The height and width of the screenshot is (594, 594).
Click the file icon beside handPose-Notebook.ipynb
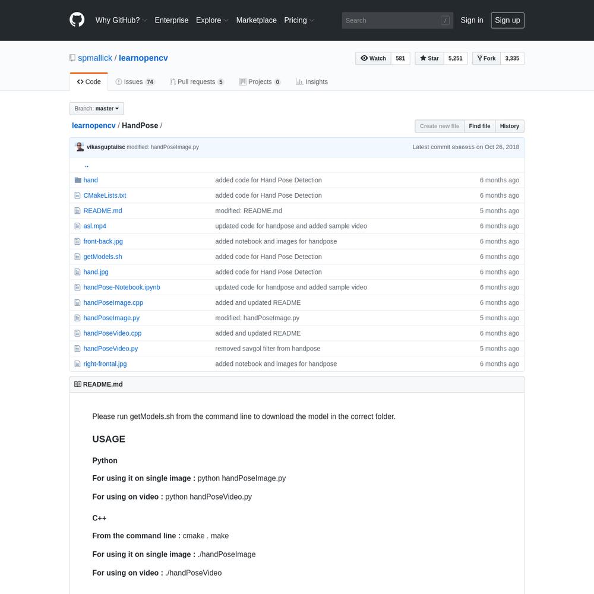(77, 287)
